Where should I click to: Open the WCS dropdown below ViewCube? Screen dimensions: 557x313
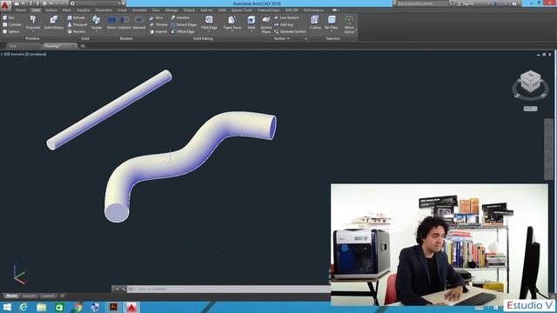[x=530, y=109]
